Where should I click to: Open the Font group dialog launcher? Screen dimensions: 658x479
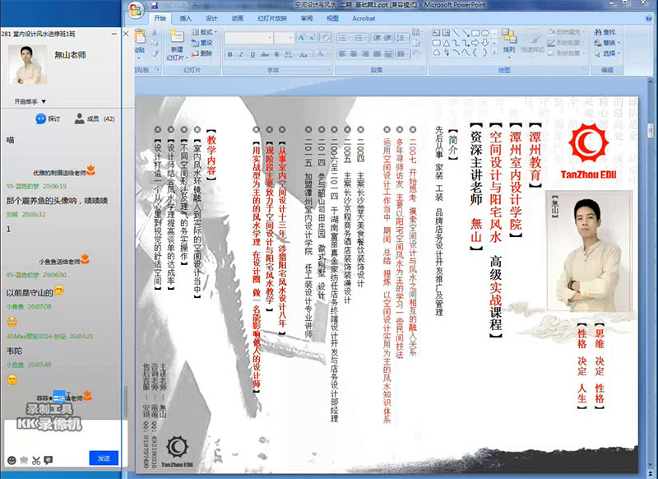[328, 70]
